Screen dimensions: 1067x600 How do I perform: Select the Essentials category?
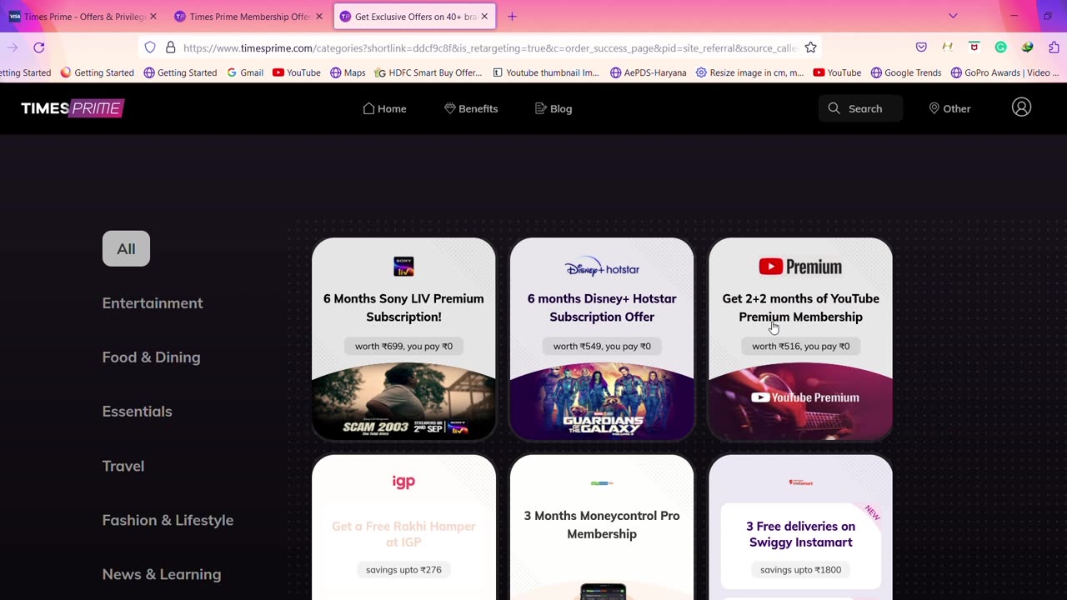137,412
